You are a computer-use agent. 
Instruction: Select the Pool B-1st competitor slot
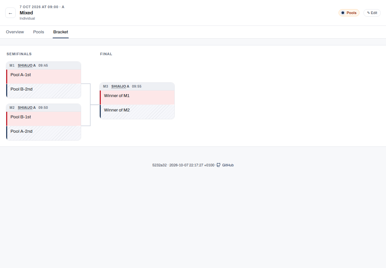pyautogui.click(x=44, y=119)
